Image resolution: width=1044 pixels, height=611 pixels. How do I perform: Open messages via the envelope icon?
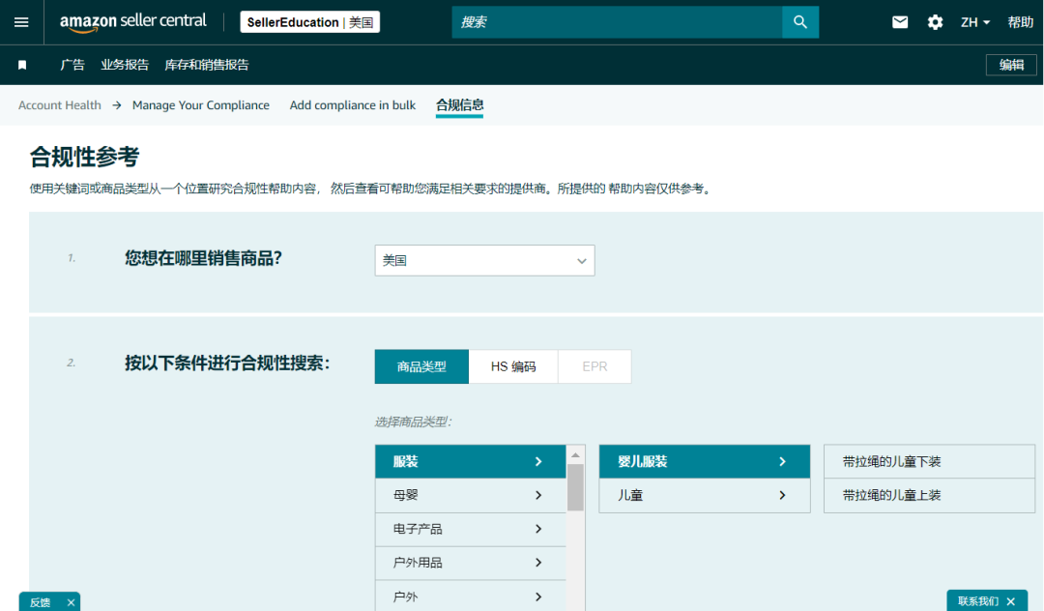pyautogui.click(x=900, y=21)
